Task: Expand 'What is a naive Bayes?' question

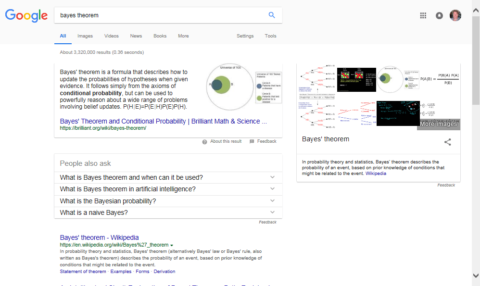Action: coord(168,212)
